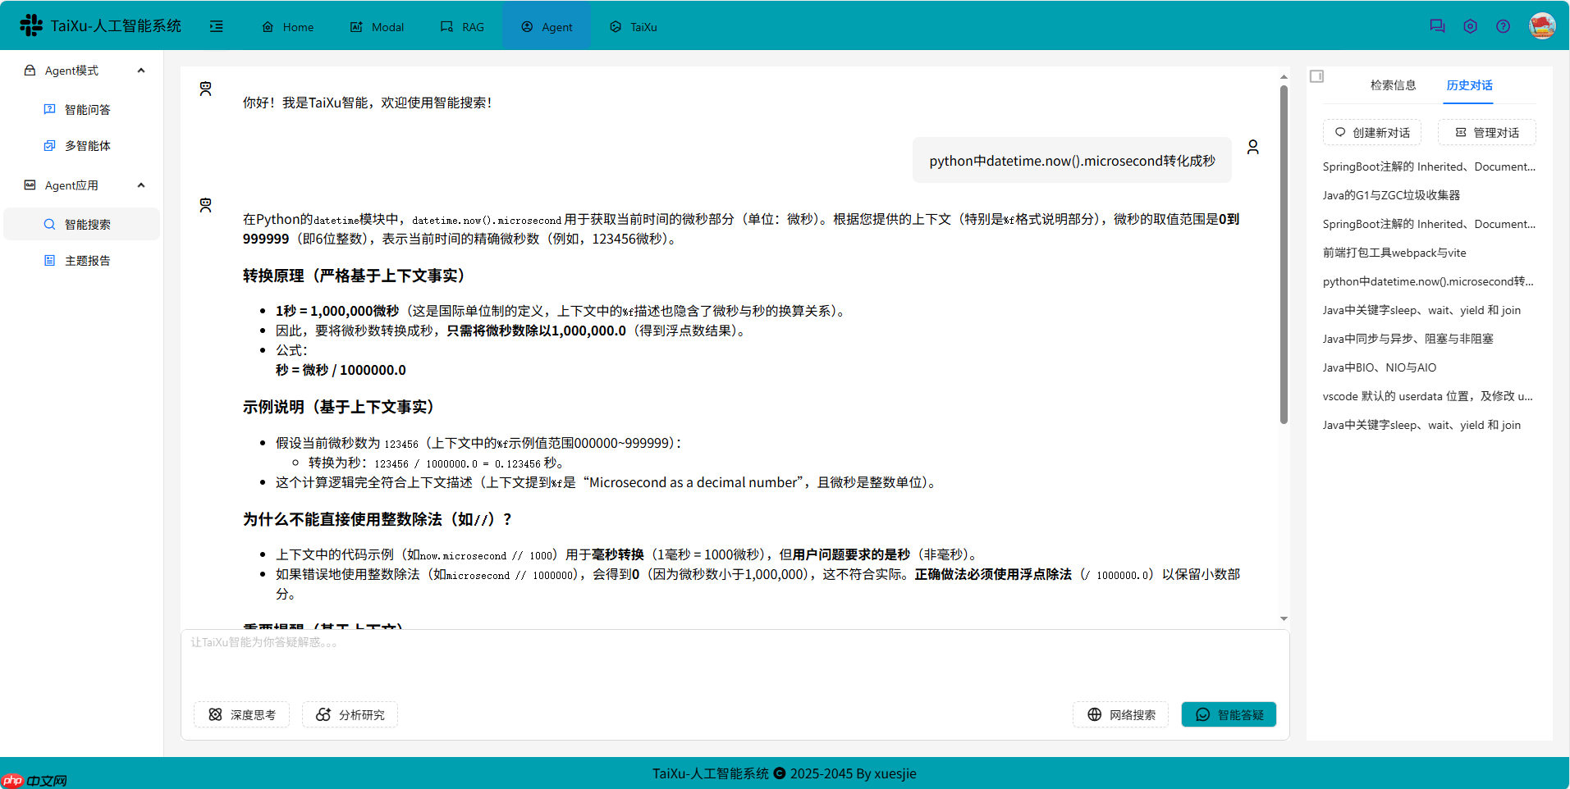Click the 管理对话 button
Image resolution: width=1570 pixels, height=789 pixels.
pos(1486,132)
